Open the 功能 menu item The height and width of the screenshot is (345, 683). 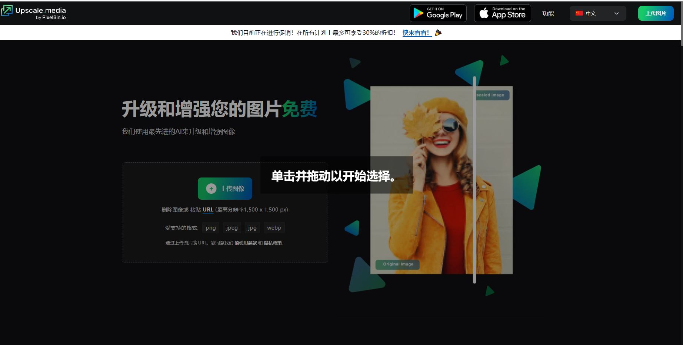click(x=548, y=13)
